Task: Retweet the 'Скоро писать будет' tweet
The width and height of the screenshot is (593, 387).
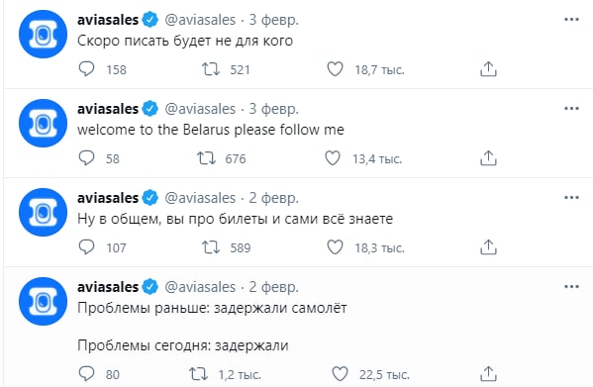Action: coord(210,69)
